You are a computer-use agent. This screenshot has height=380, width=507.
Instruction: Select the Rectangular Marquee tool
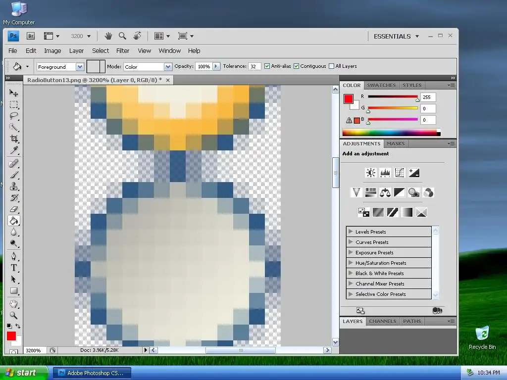click(13, 104)
